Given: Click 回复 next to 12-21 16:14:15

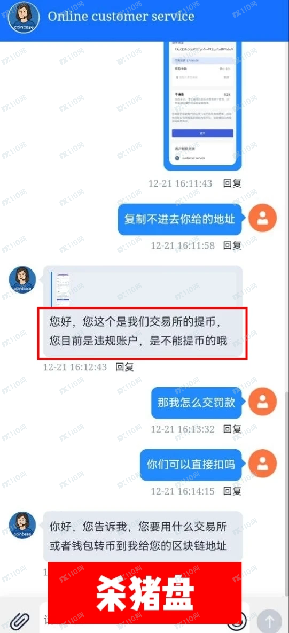Looking at the screenshot, I should tap(232, 491).
